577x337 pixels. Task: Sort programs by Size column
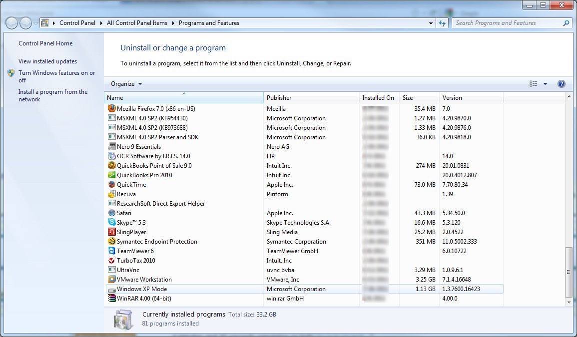click(419, 97)
